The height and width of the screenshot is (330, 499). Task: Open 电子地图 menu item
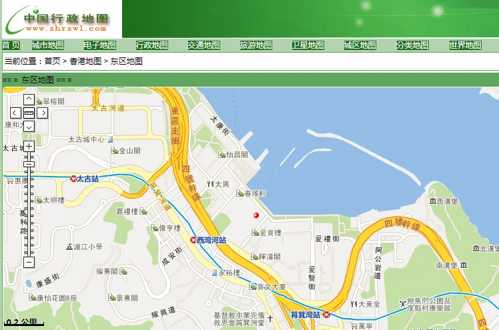tap(99, 45)
